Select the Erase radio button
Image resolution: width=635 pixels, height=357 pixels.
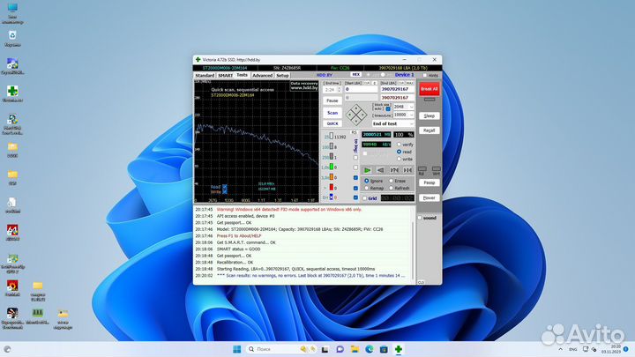392,181
